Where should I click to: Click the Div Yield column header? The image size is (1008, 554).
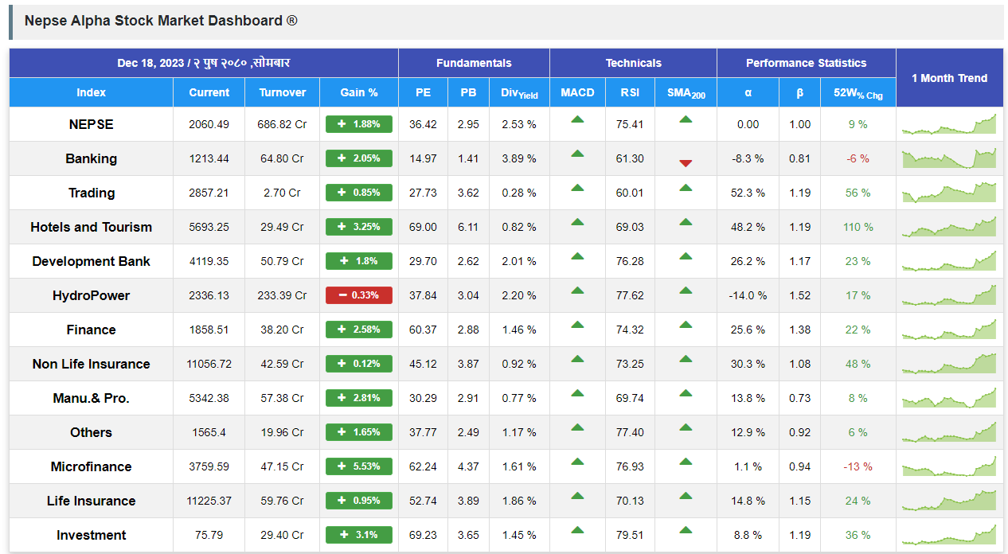(519, 93)
